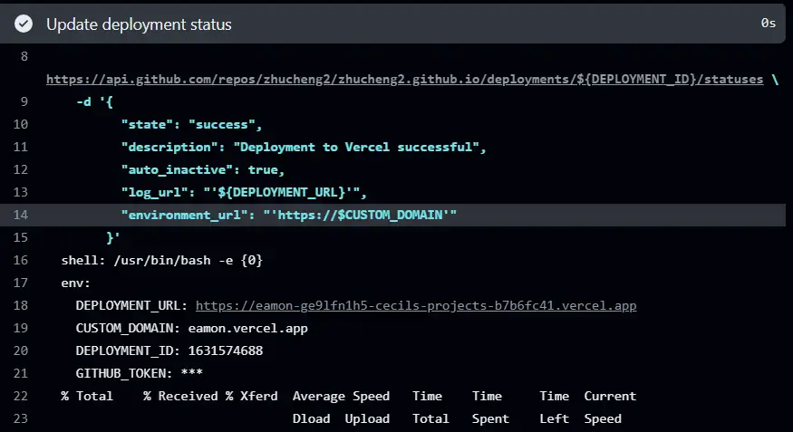Click line number 14 of highlighted row
Image resolution: width=793 pixels, height=432 pixels.
coord(21,215)
